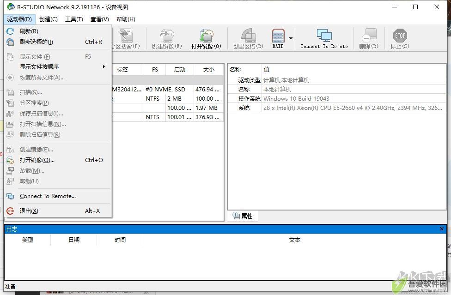Click the 创建镜像(E) toolbar icon
Viewport: 451px width, 295px height.
click(x=167, y=36)
